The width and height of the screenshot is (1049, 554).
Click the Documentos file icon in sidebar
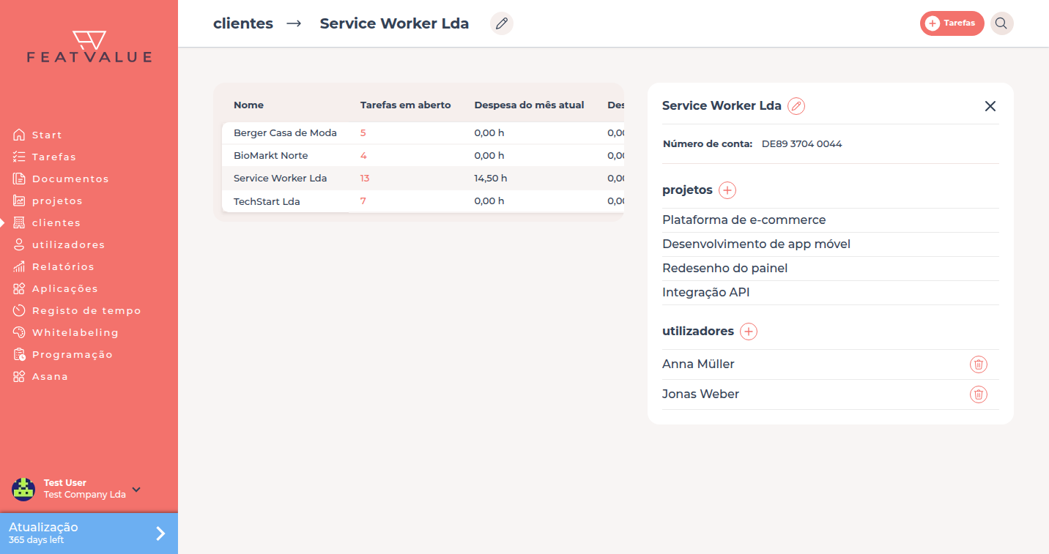tap(19, 179)
